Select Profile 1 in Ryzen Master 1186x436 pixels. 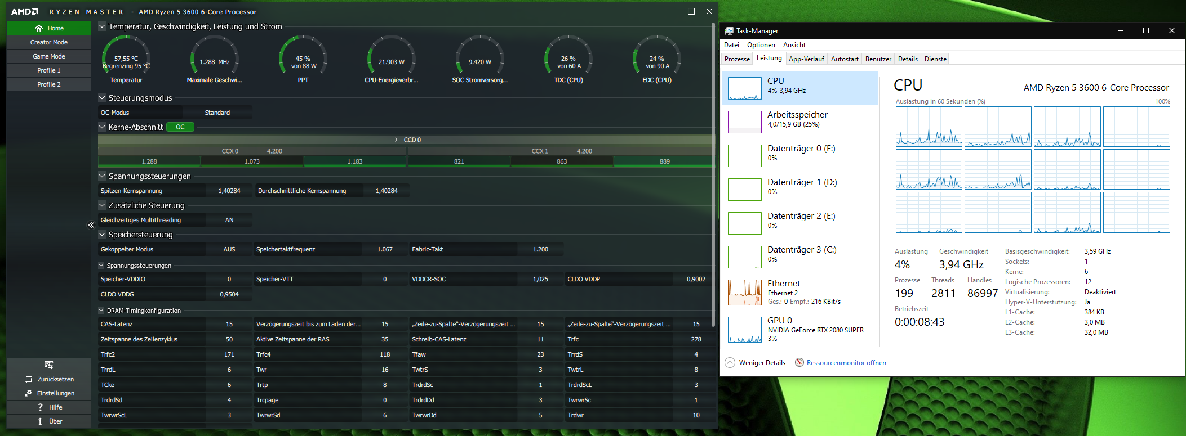coord(49,70)
